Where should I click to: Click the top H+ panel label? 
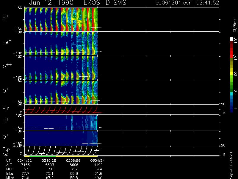pos(6,18)
